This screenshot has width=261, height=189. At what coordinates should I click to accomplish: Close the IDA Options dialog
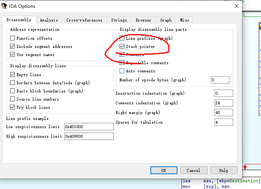click(x=236, y=6)
